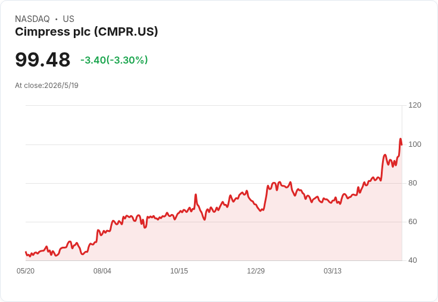Click the 80 price axis label
Screen dimensions: 438x302
412,183
